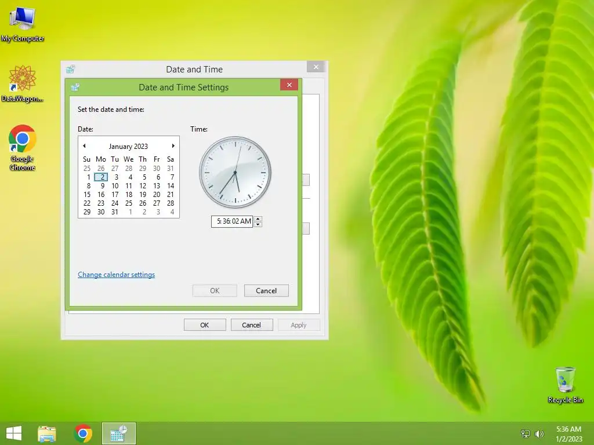Select greyed December 25 in calendar
The image size is (594, 445).
tap(87, 169)
